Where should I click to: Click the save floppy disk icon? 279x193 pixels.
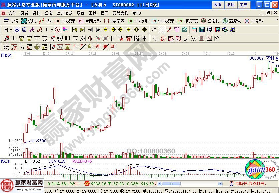coord(217,30)
